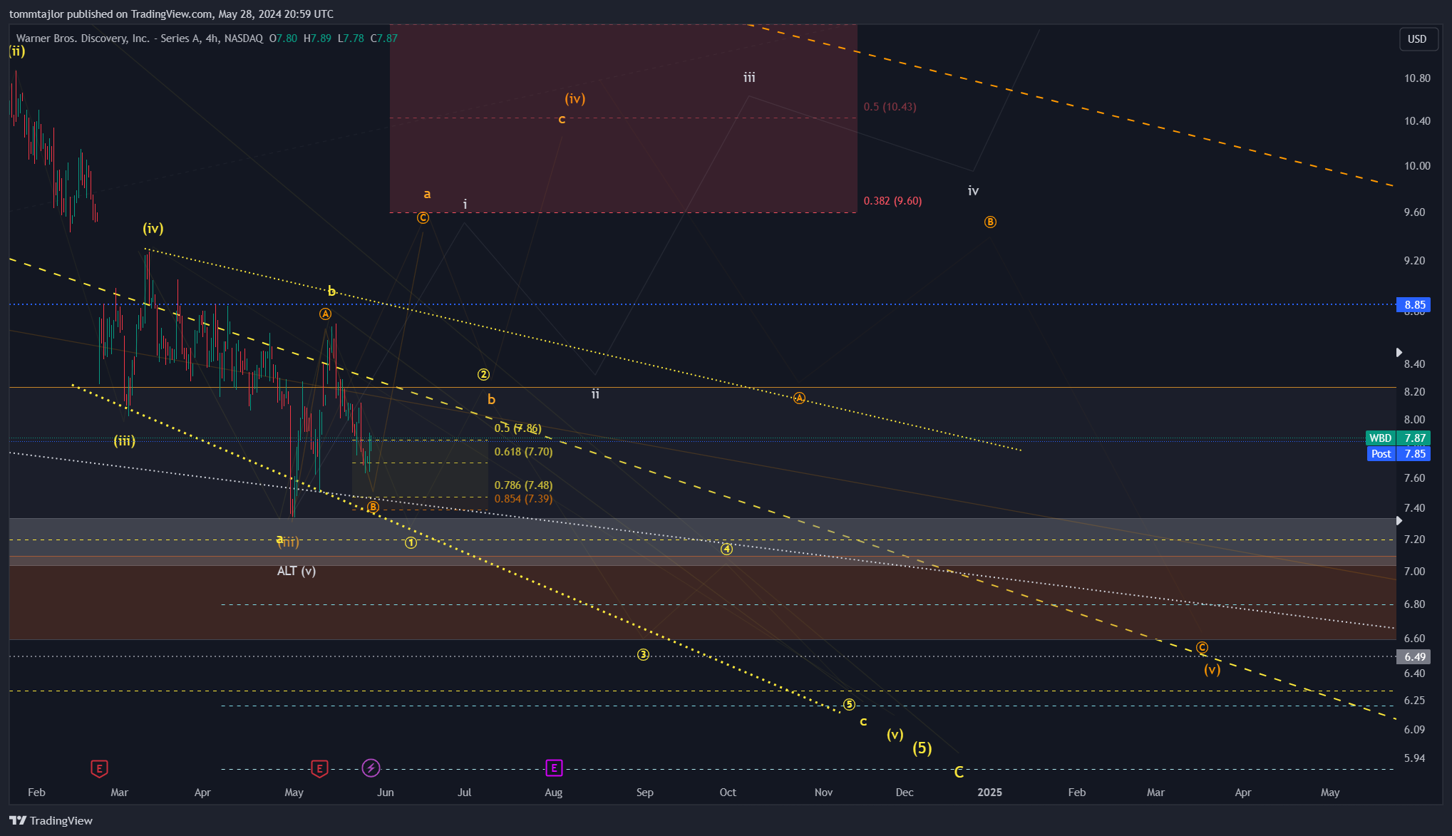Image resolution: width=1452 pixels, height=836 pixels.
Task: Click the purple lightning event marker
Action: (x=371, y=768)
